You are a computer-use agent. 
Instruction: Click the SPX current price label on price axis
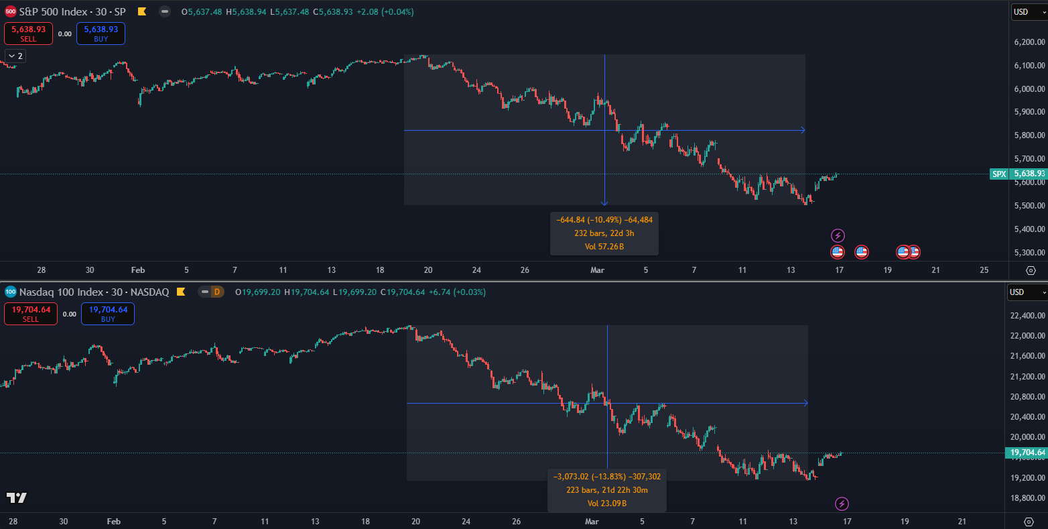pos(1018,174)
